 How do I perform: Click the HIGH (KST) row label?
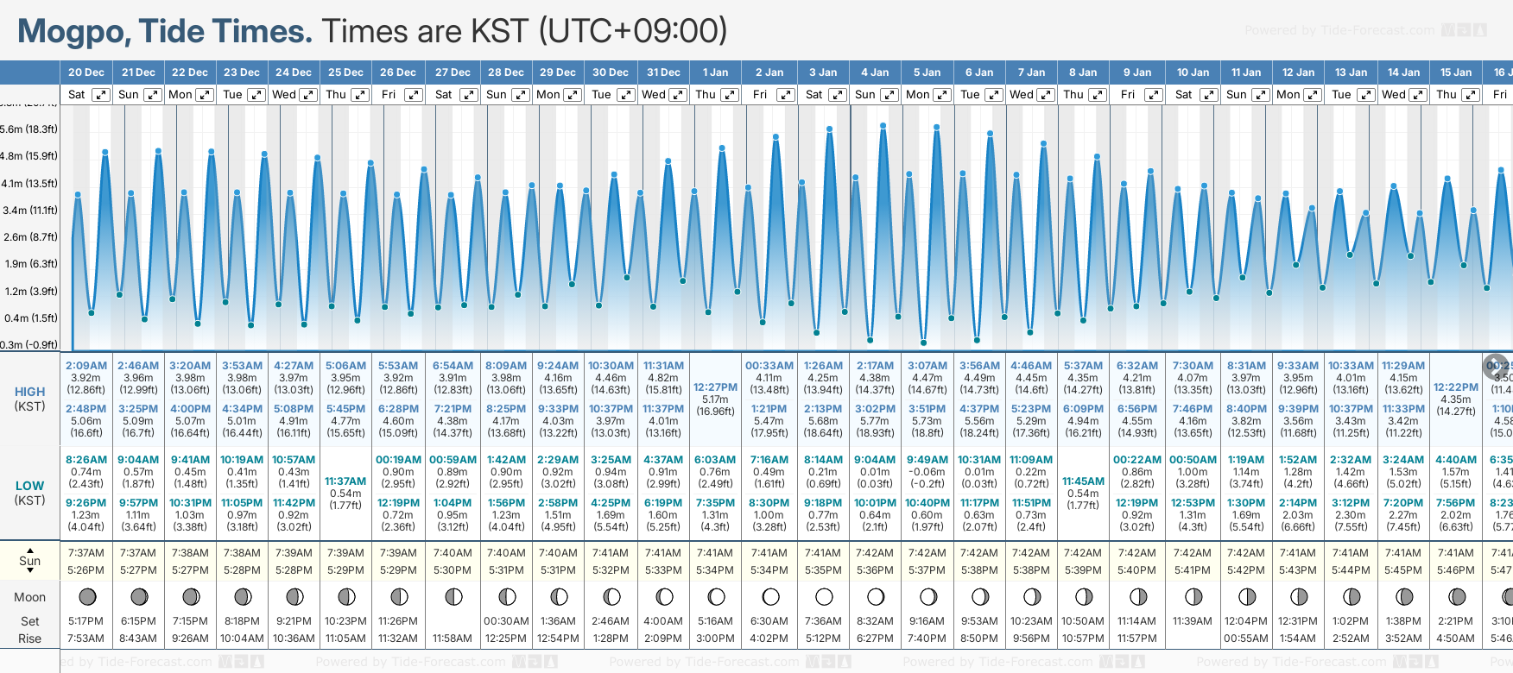click(x=30, y=399)
